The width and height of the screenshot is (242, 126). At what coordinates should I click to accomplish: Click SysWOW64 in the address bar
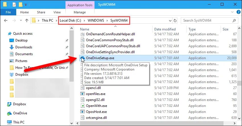[119, 20]
